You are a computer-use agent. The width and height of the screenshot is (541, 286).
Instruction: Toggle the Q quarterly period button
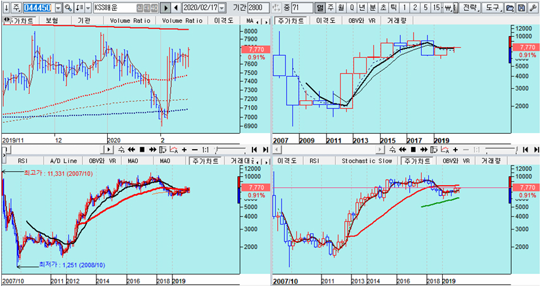click(351, 8)
